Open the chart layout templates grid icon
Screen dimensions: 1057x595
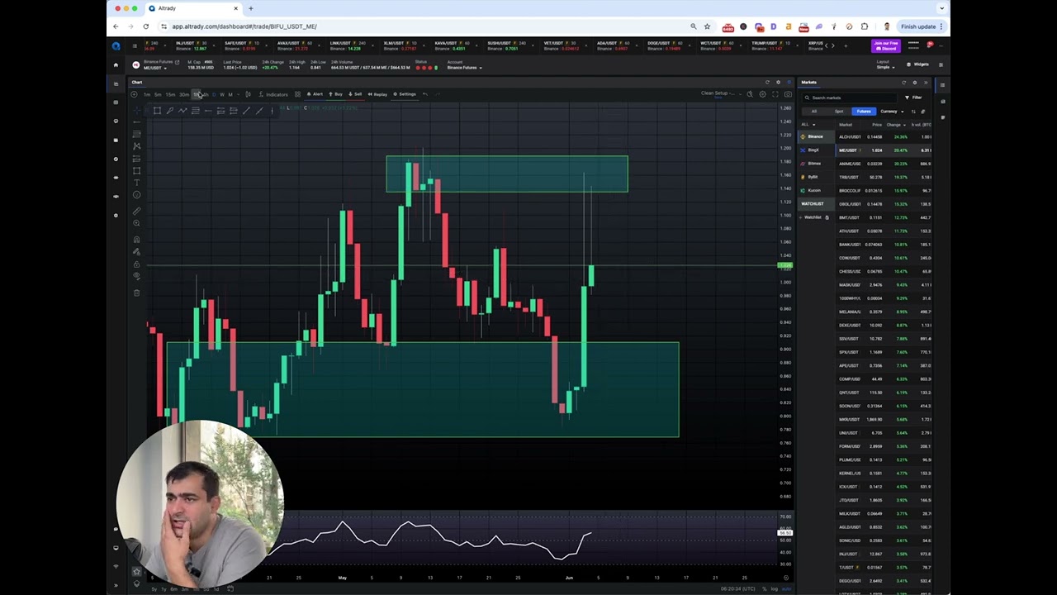[297, 94]
